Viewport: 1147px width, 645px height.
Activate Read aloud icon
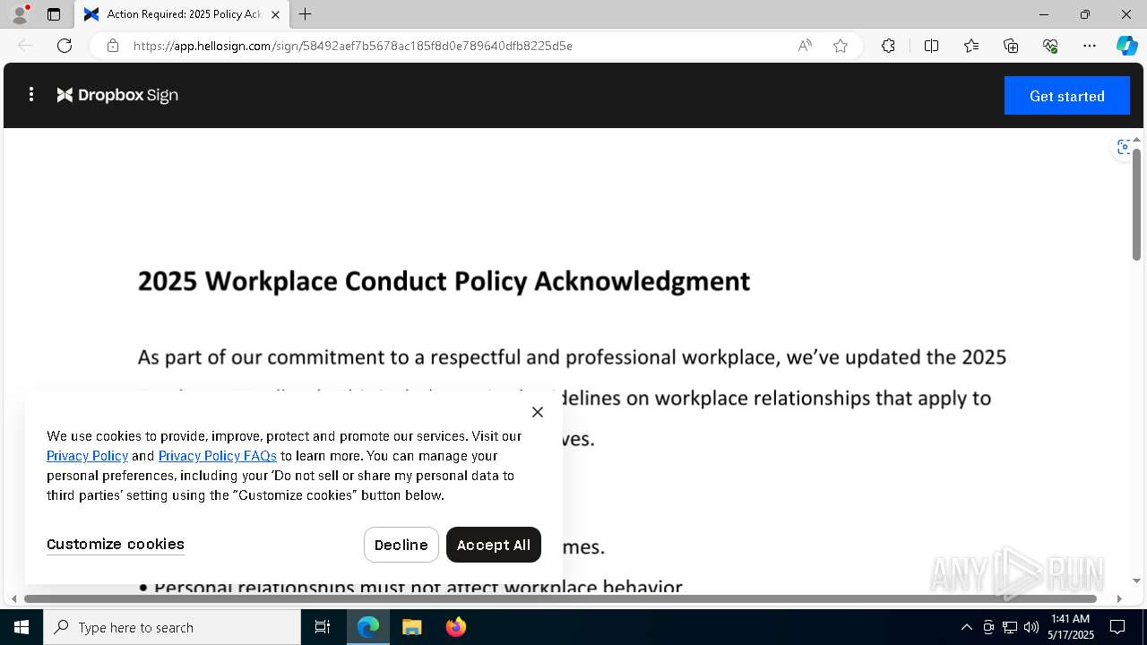[805, 46]
